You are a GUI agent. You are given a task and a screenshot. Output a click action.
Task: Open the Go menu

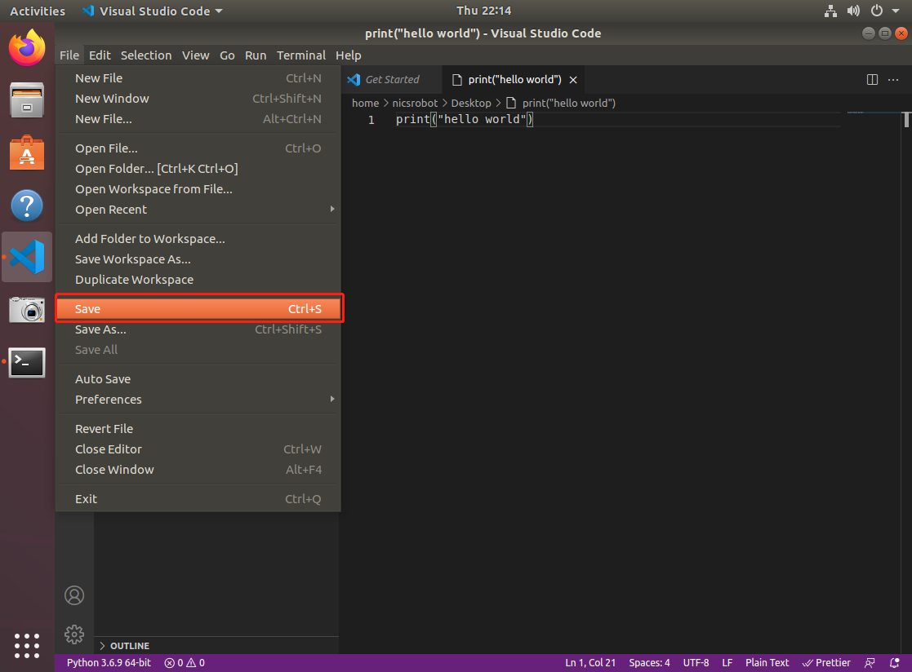[227, 55]
